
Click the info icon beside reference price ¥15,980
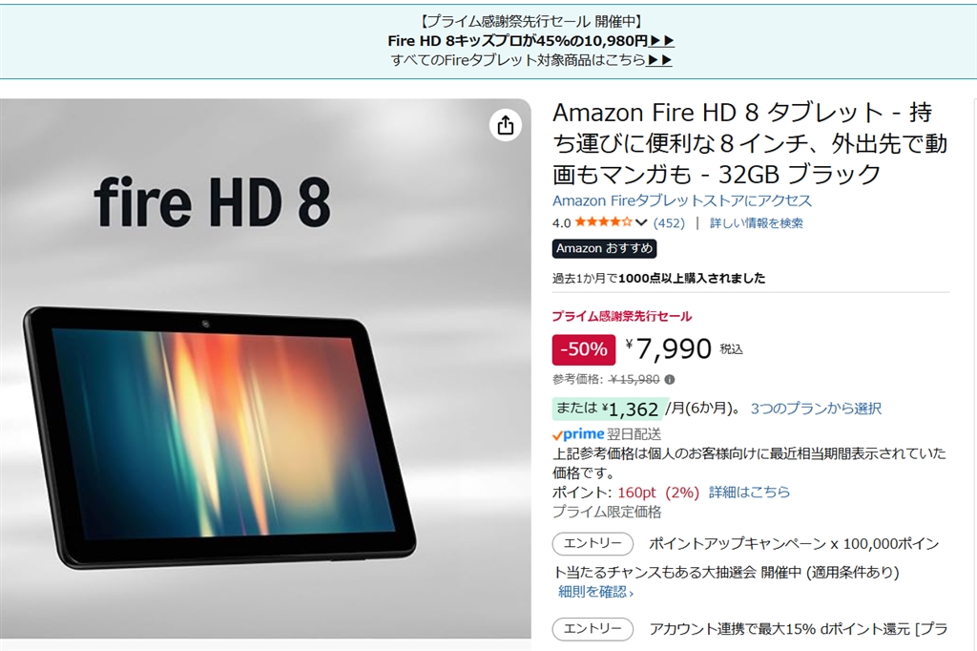[670, 379]
